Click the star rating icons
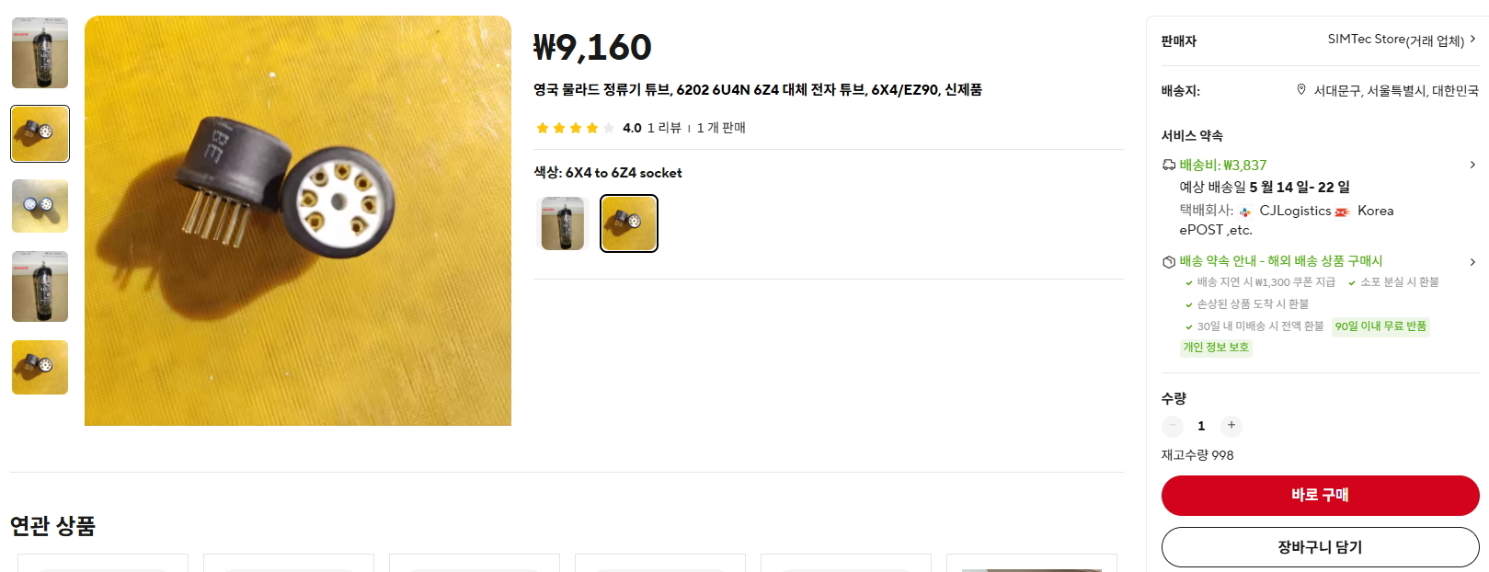The height and width of the screenshot is (572, 1489). (x=575, y=128)
